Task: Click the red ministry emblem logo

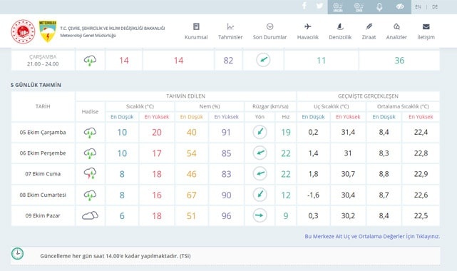Action: 23,31
